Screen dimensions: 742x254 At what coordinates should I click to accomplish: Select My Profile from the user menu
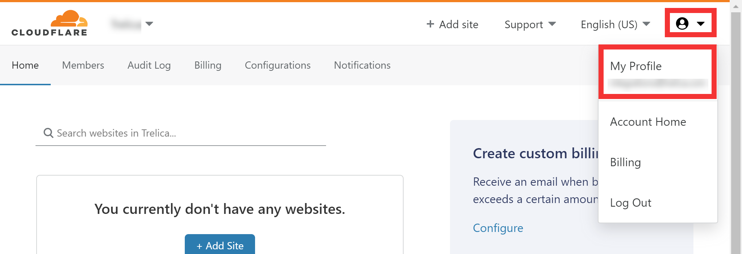pyautogui.click(x=636, y=66)
